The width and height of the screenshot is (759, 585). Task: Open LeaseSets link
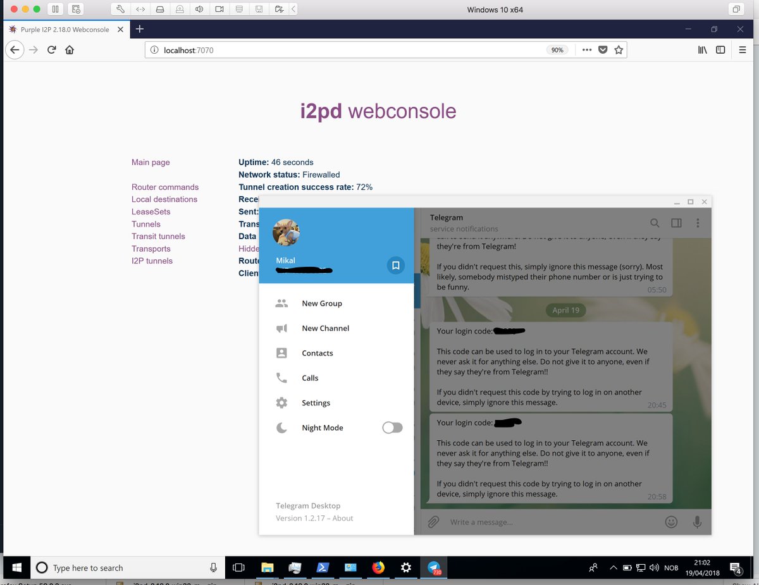(151, 212)
